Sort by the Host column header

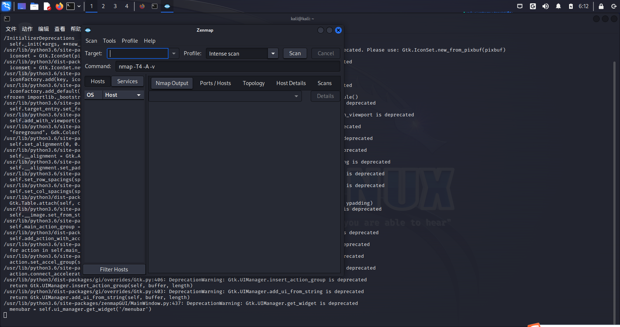[123, 95]
